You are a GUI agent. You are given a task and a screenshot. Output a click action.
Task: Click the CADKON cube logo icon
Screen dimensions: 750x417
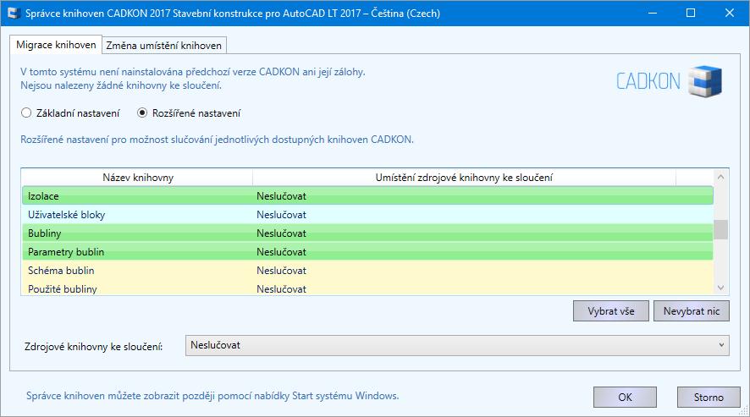(x=705, y=81)
